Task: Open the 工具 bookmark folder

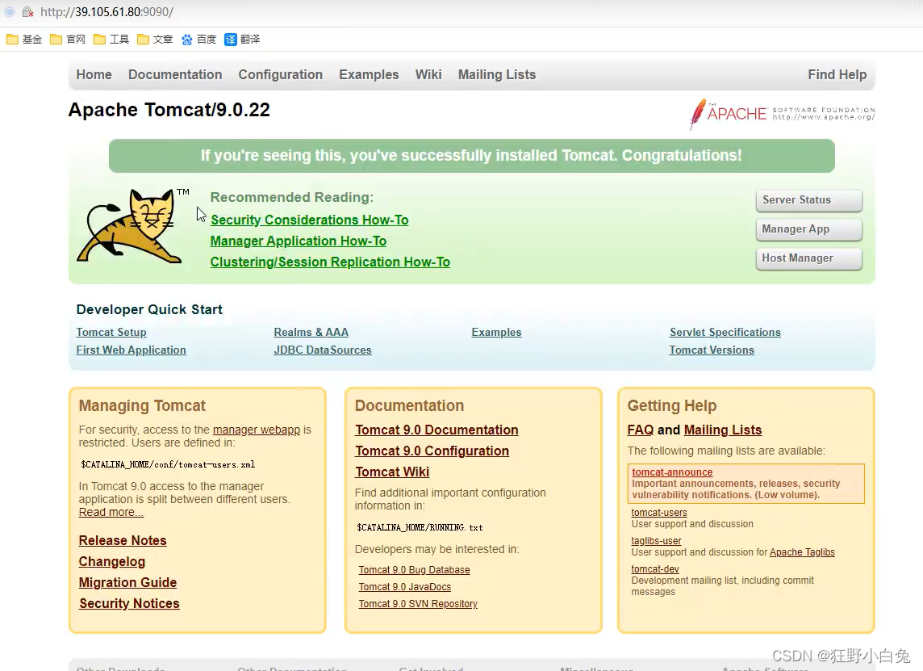Action: click(x=111, y=40)
